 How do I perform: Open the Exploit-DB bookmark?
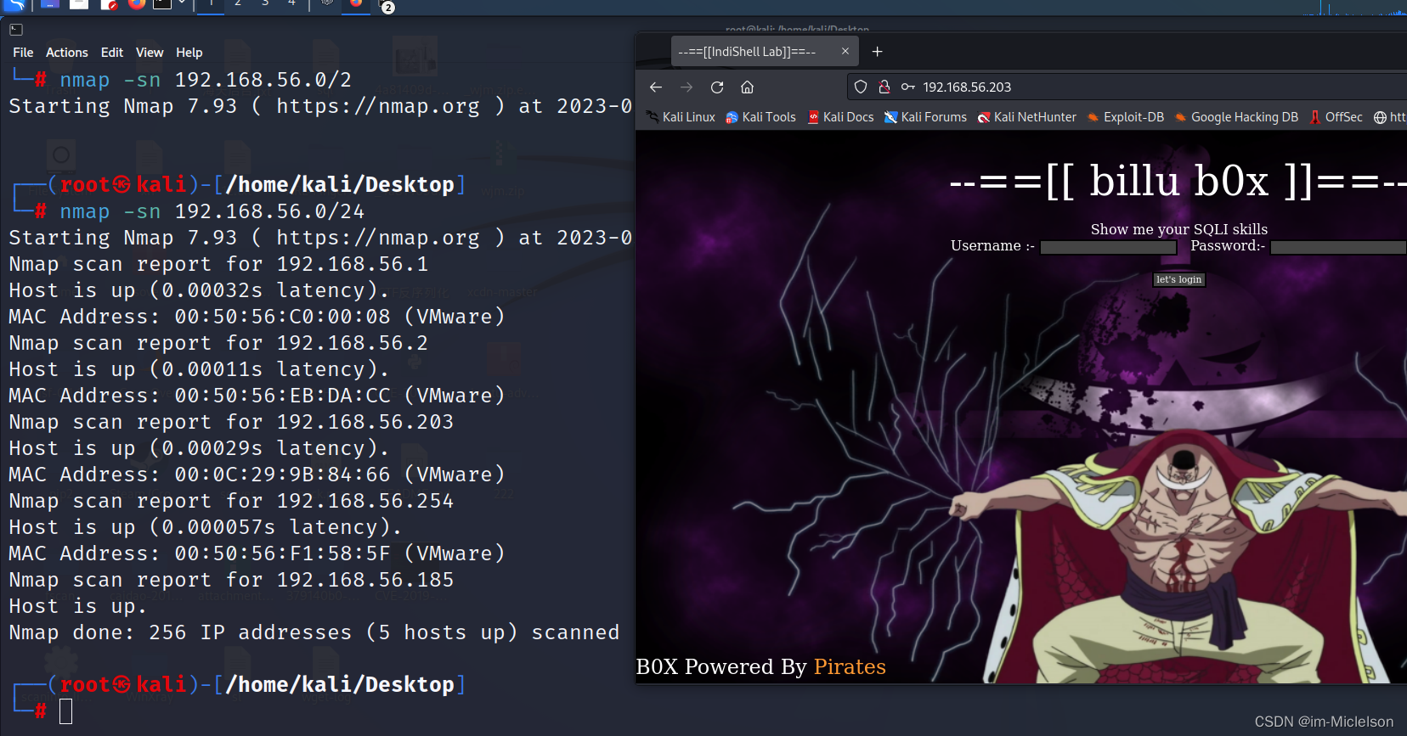coord(1125,117)
